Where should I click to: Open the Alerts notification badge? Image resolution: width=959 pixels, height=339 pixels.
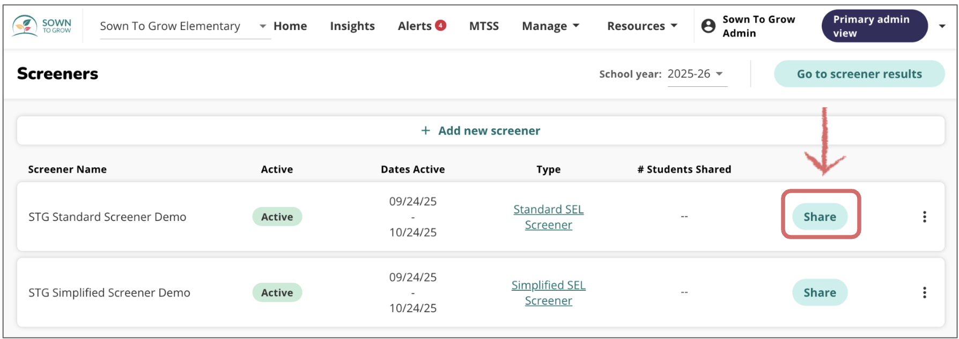440,25
